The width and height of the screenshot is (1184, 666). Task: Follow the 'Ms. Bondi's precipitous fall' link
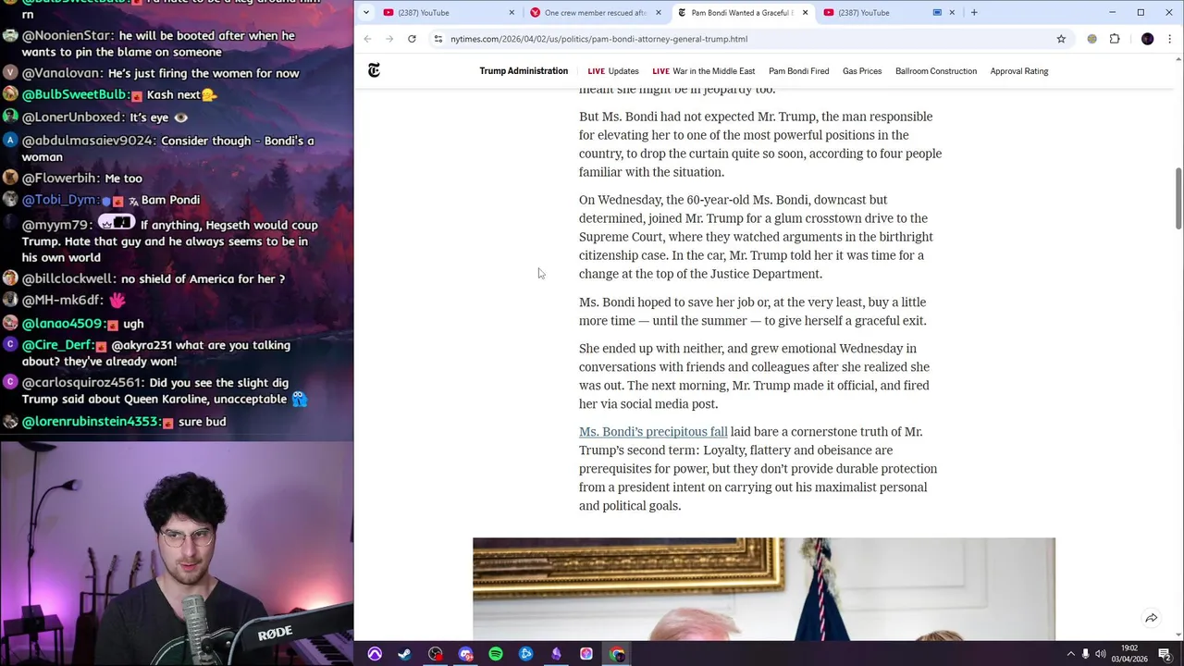tap(653, 432)
